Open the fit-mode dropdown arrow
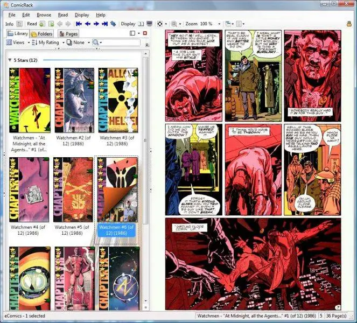This screenshot has width=357, height=323. (x=166, y=24)
